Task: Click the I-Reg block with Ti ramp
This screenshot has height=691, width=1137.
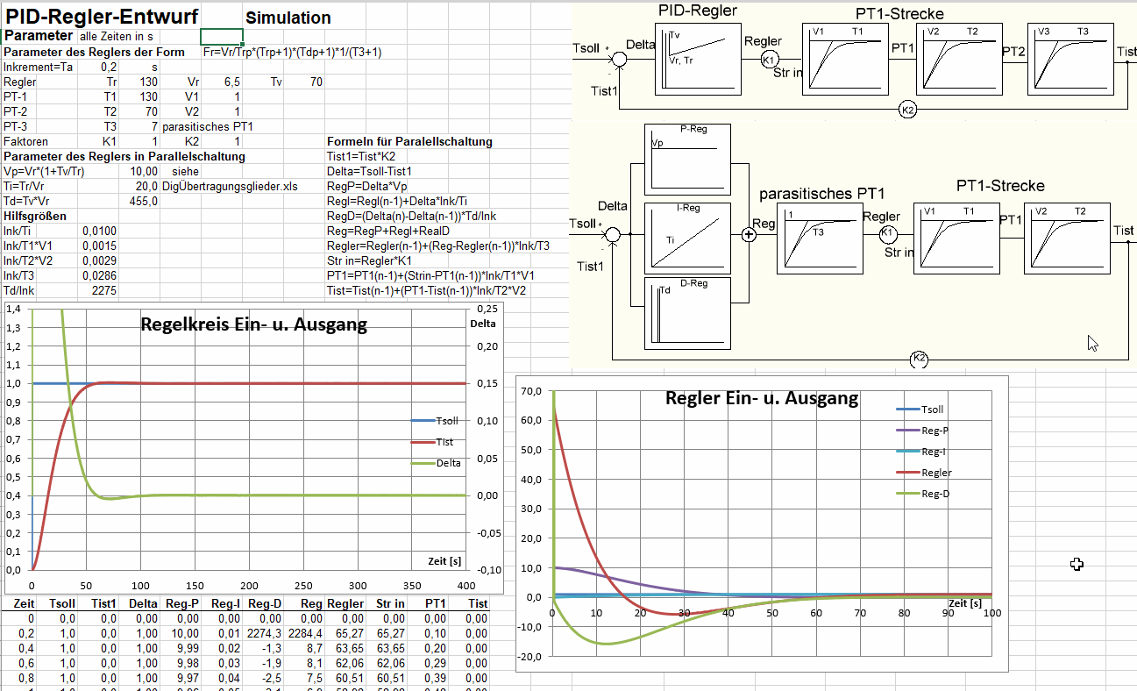Action: click(x=687, y=237)
